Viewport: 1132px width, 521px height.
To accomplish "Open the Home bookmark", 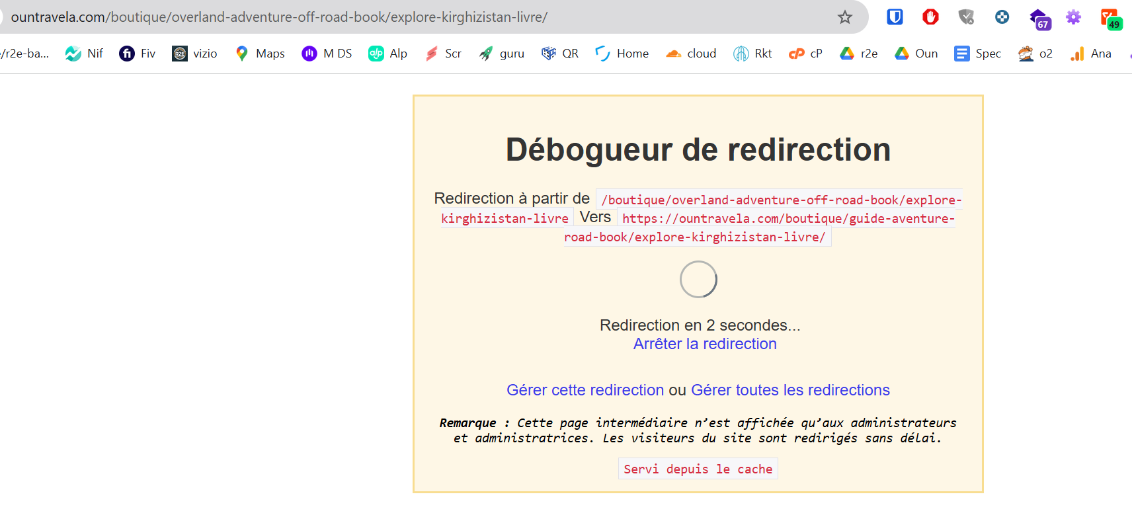I will (622, 54).
